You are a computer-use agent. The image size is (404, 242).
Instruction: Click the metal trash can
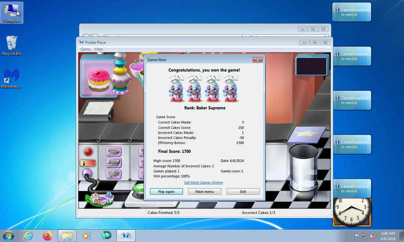(x=304, y=168)
